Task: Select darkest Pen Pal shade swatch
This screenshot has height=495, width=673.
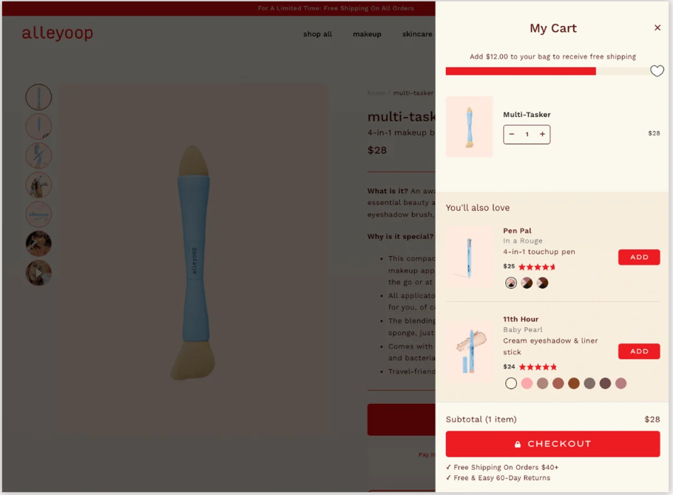Action: (543, 283)
